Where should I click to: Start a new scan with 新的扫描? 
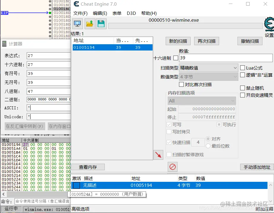point(178,41)
